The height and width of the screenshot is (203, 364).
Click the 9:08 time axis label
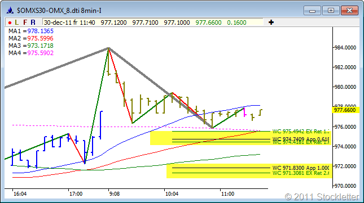click(115, 194)
